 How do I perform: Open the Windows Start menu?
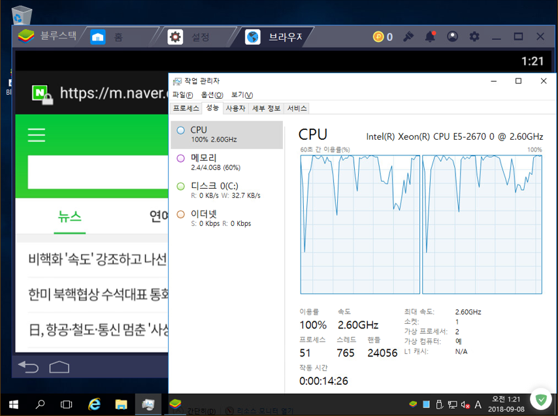tap(14, 405)
